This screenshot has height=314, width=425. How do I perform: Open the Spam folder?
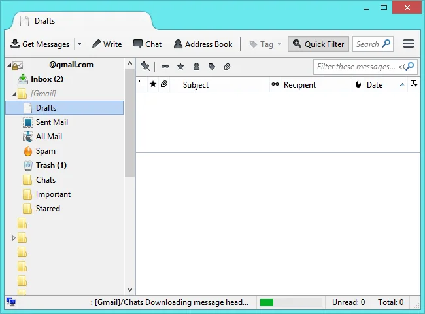pyautogui.click(x=65, y=151)
